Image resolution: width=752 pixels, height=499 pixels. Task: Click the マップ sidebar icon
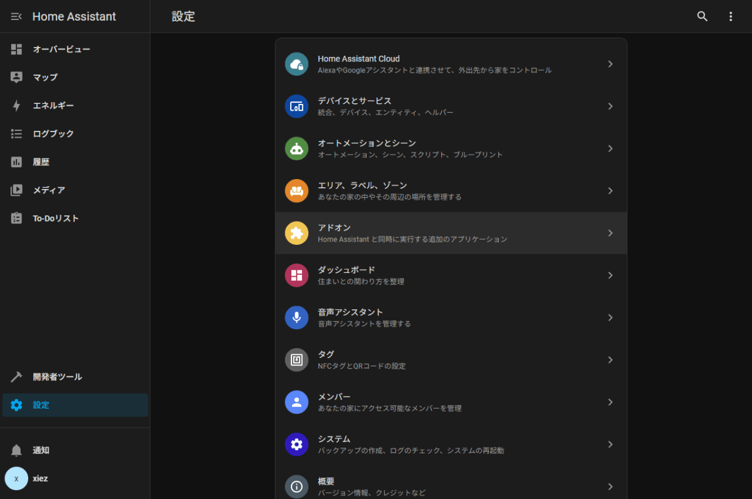point(16,77)
